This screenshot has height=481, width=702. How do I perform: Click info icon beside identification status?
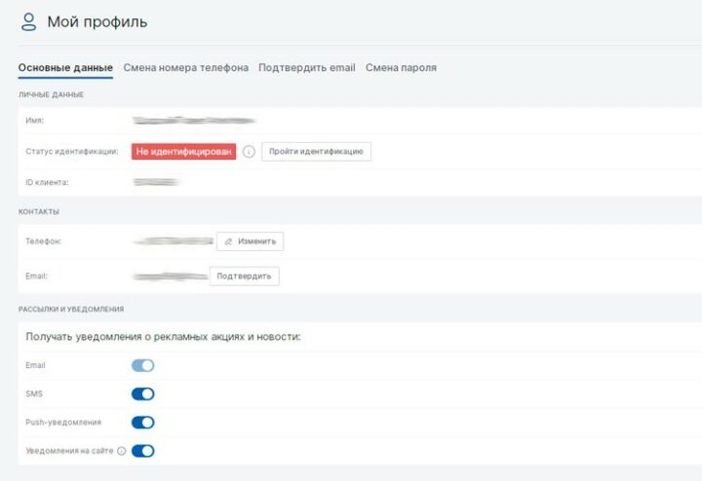point(249,152)
